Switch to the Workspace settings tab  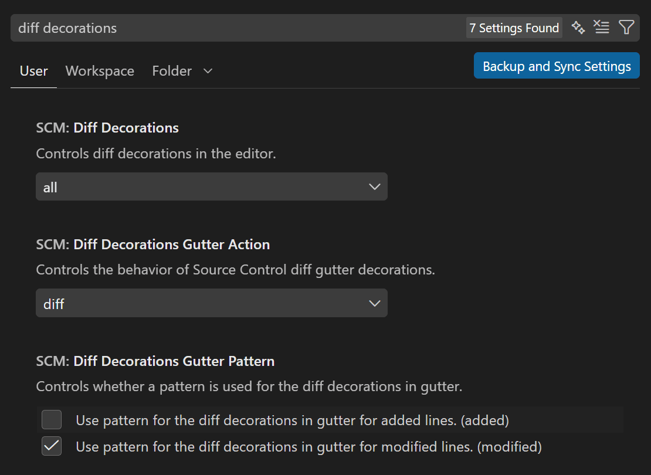pyautogui.click(x=100, y=70)
